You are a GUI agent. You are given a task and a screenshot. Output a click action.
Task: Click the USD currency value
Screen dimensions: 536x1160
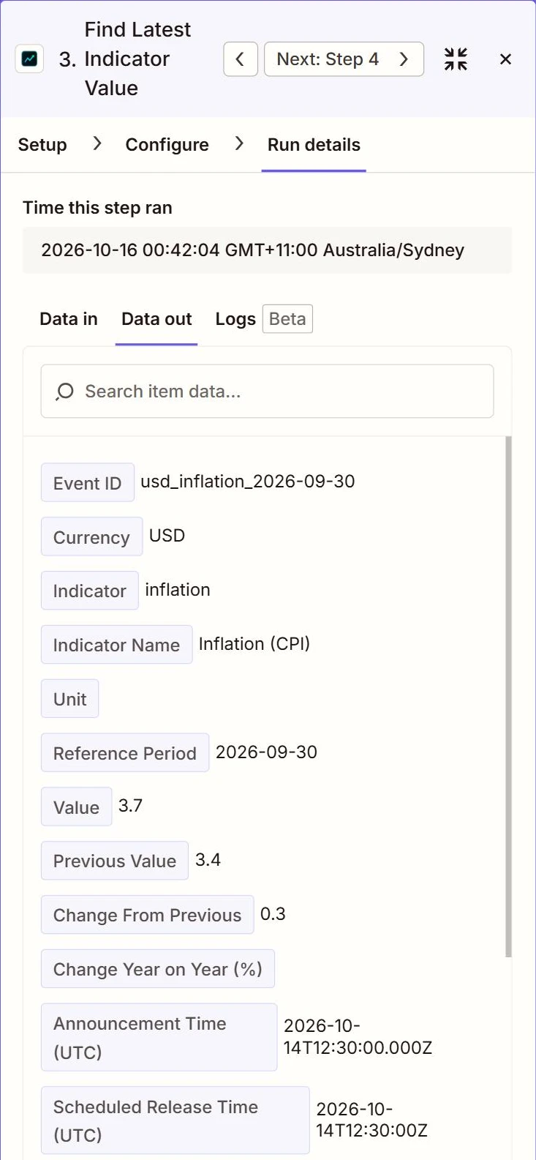pos(167,536)
